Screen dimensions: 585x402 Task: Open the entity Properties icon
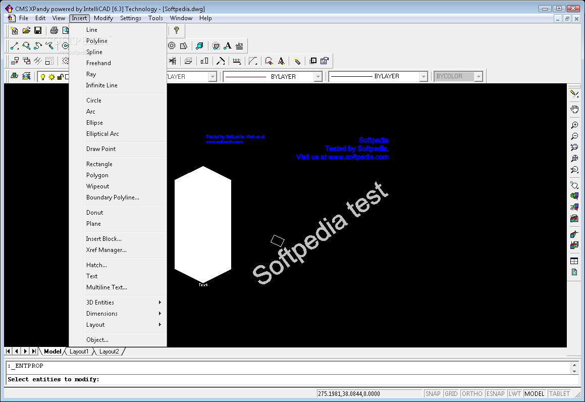pyautogui.click(x=324, y=61)
